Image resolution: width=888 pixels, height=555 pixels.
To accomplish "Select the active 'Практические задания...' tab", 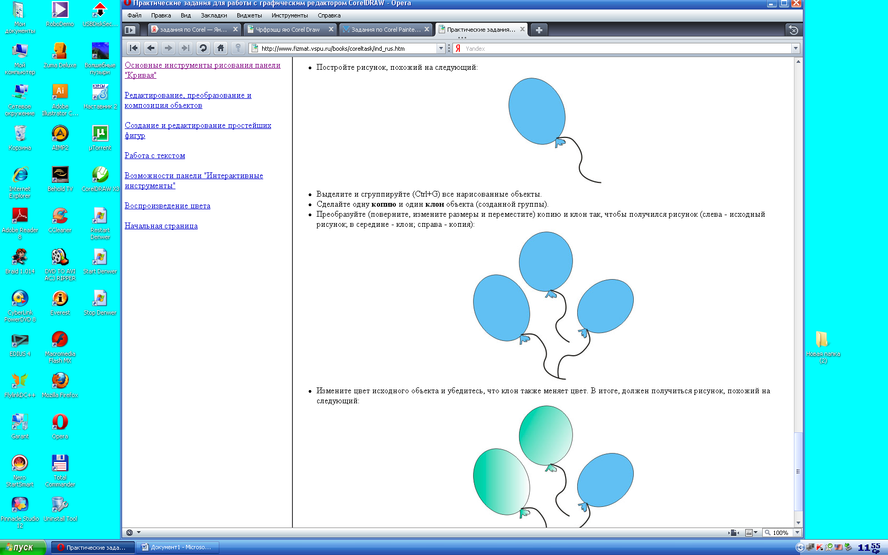I will point(481,30).
